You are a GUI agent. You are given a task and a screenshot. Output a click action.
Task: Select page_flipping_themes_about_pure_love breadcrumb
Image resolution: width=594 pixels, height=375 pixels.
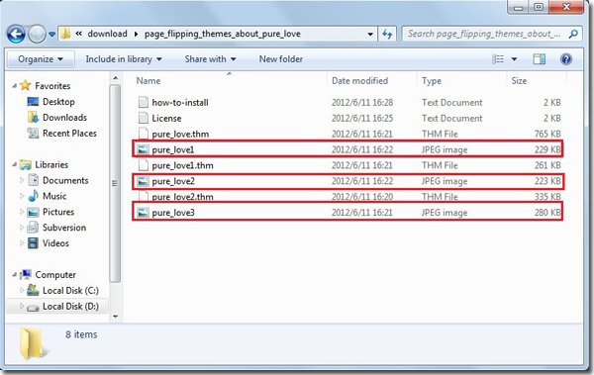pyautogui.click(x=223, y=34)
